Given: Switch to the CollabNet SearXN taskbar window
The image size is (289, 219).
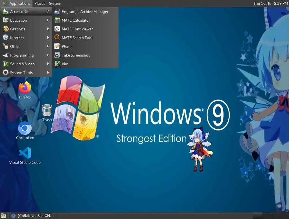Looking at the screenshot, I should 32,216.
